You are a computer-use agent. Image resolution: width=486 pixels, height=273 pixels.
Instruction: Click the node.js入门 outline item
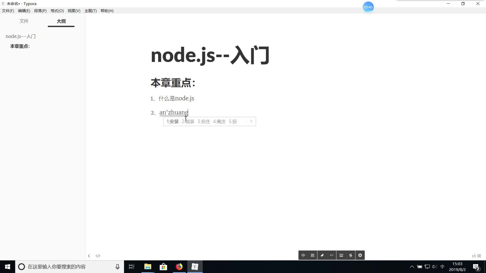point(21,36)
